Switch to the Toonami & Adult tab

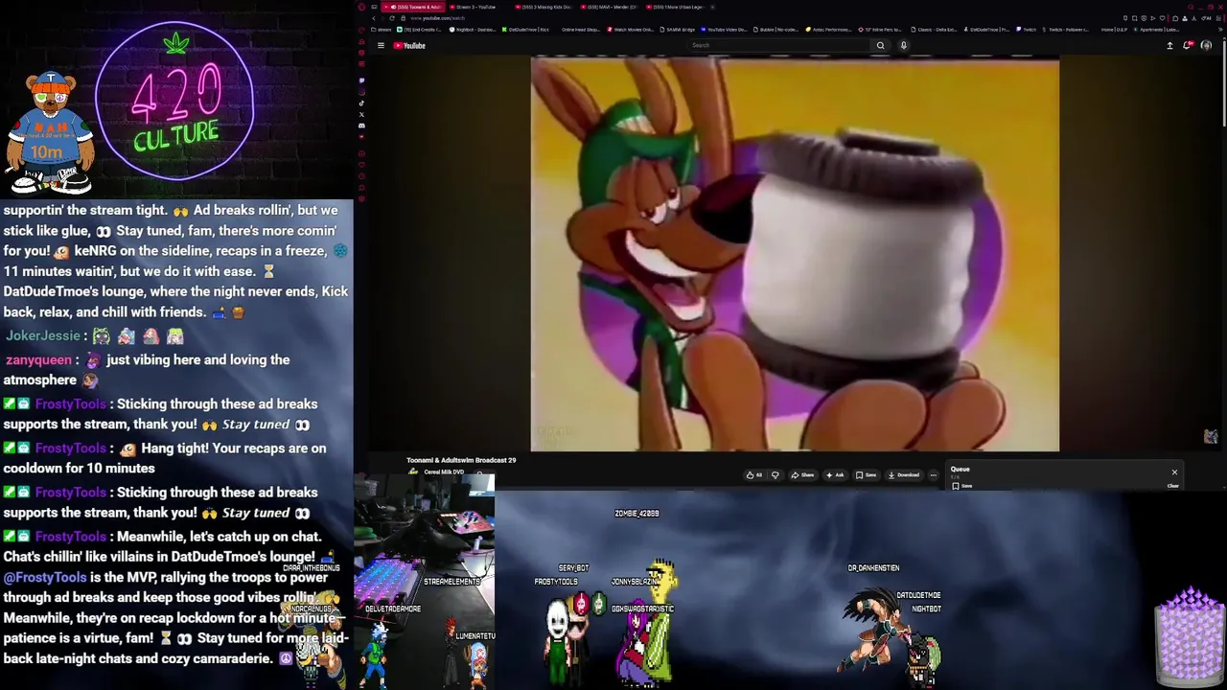pos(413,7)
